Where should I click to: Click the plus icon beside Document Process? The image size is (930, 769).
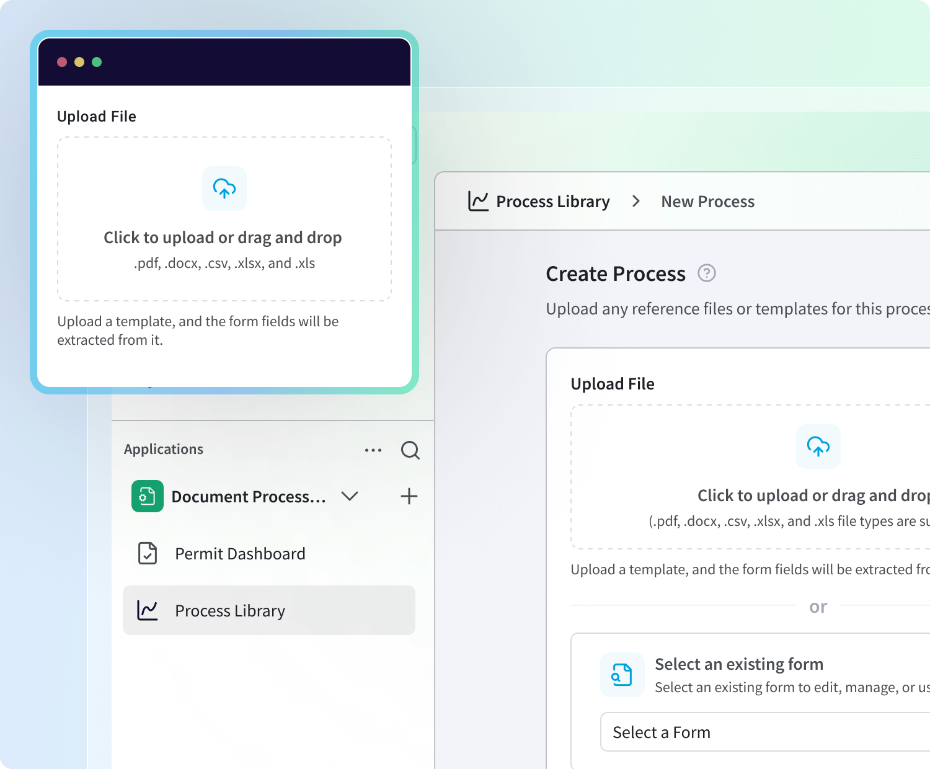pyautogui.click(x=409, y=496)
